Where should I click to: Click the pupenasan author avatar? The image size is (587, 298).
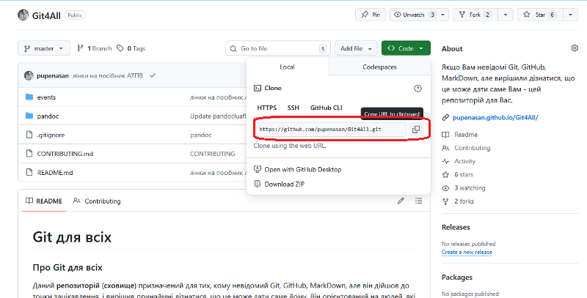point(29,75)
